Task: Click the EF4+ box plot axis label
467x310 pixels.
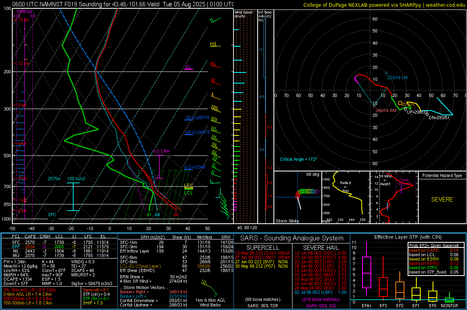Action: (366, 306)
